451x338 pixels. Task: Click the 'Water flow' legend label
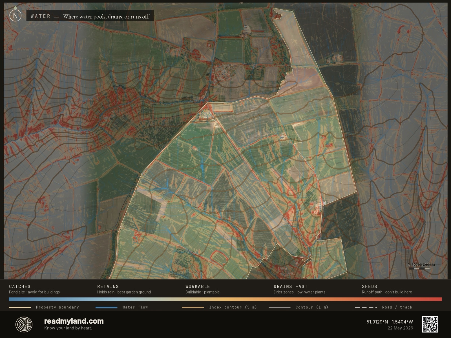pyautogui.click(x=135, y=307)
